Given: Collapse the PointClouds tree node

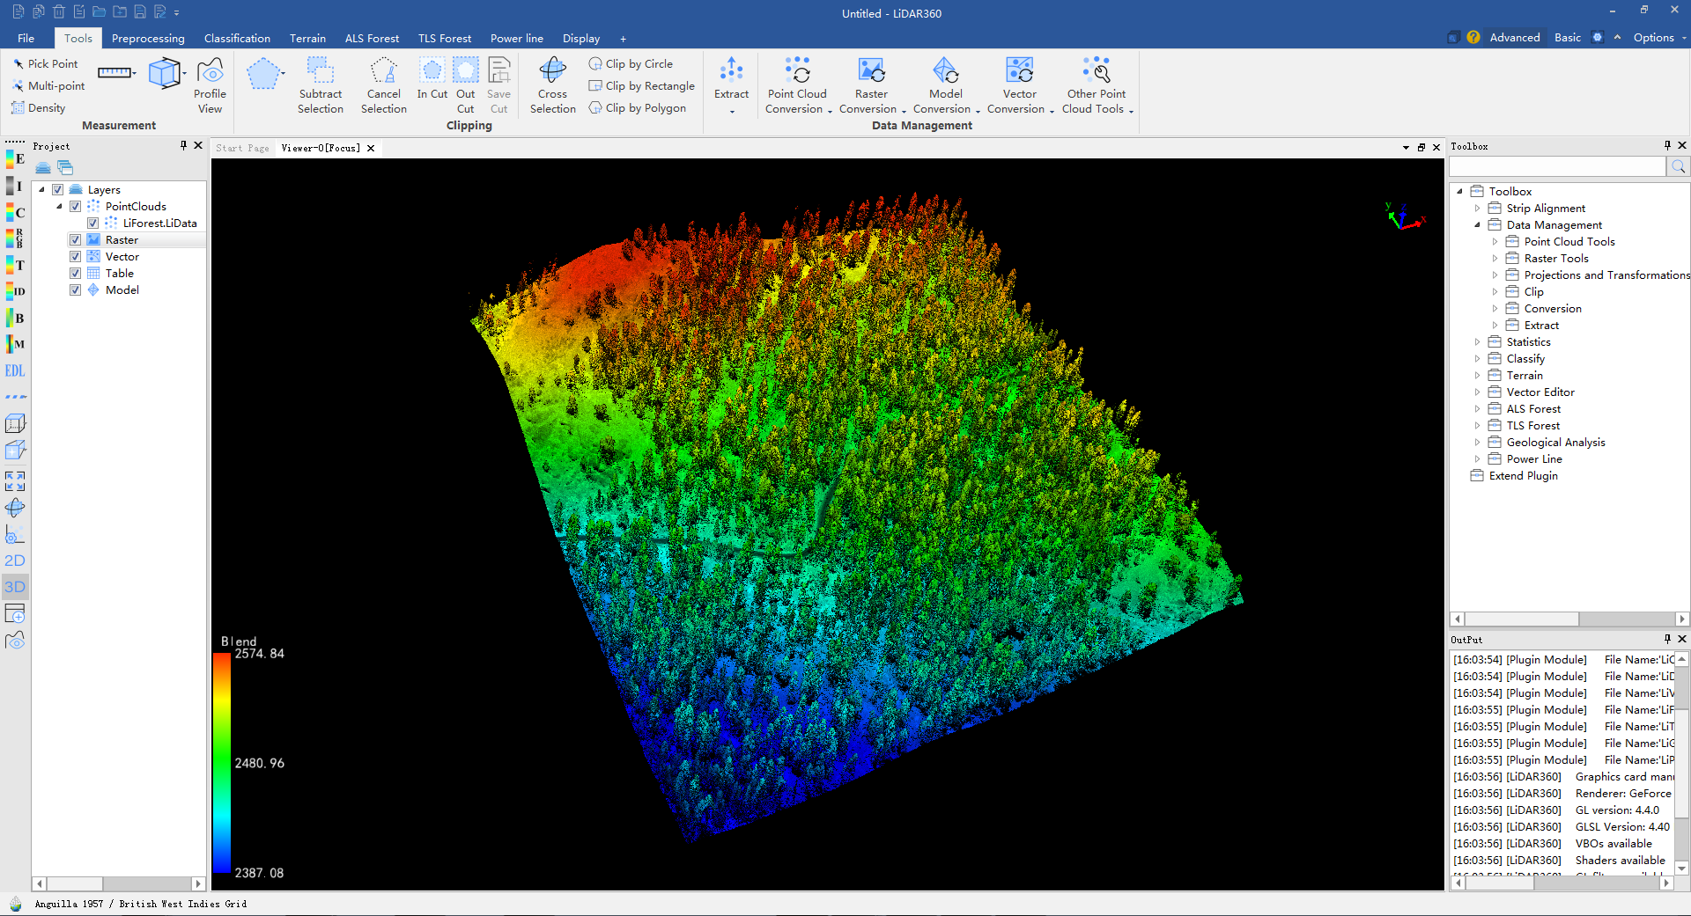Looking at the screenshot, I should (x=59, y=207).
